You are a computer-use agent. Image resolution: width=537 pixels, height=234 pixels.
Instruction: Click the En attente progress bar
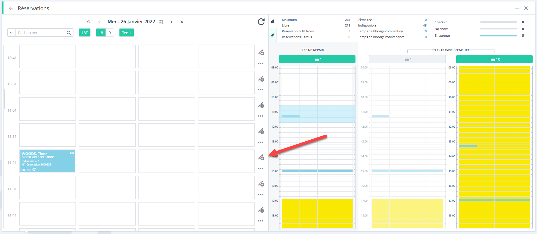[498, 36]
